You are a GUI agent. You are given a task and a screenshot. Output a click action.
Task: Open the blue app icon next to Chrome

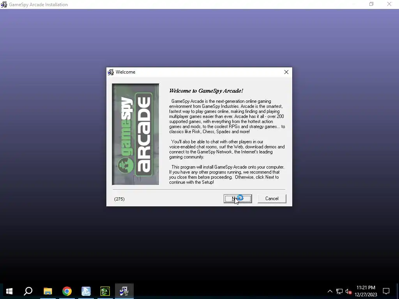86,291
